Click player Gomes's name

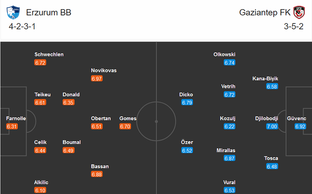pyautogui.click(x=128, y=119)
